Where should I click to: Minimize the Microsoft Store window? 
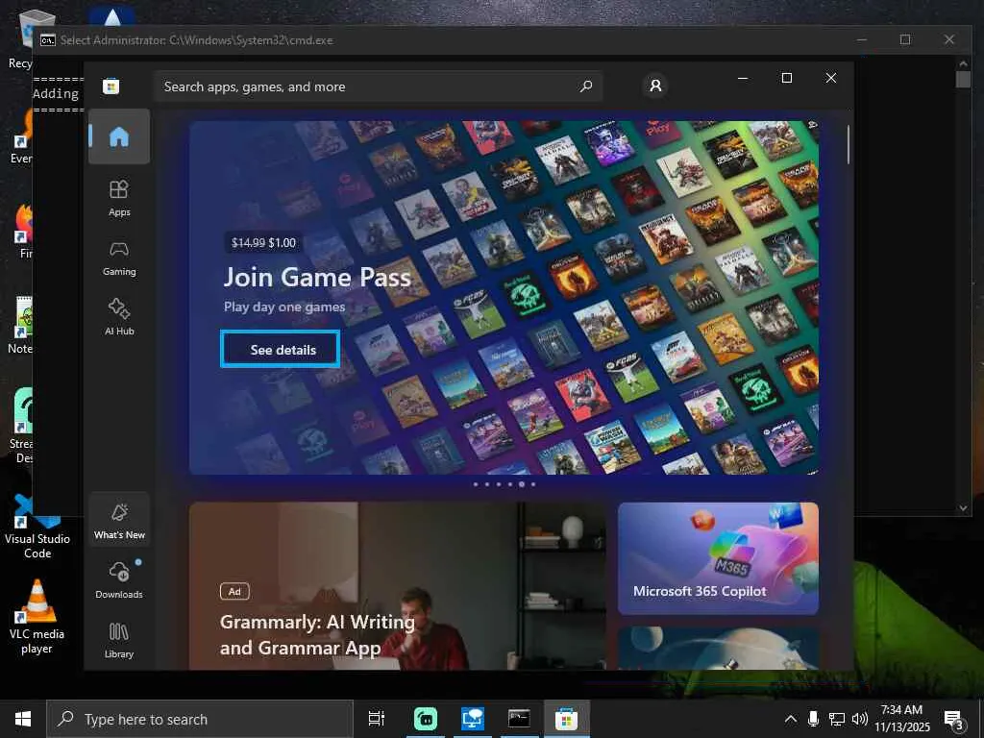pyautogui.click(x=743, y=78)
